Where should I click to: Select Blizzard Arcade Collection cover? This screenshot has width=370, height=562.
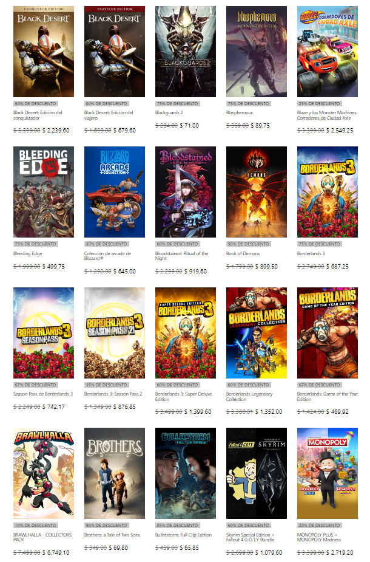click(x=115, y=192)
